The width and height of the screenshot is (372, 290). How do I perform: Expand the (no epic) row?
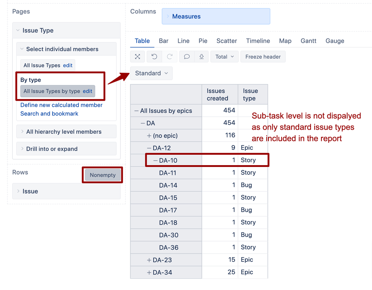[x=149, y=136]
